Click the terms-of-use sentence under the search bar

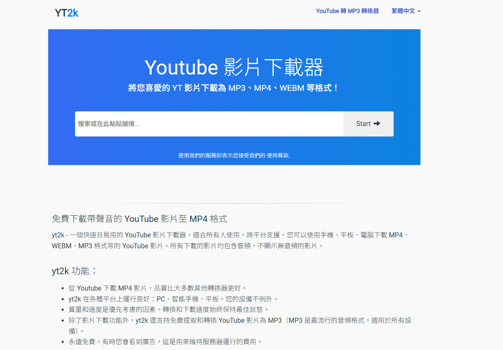click(234, 155)
